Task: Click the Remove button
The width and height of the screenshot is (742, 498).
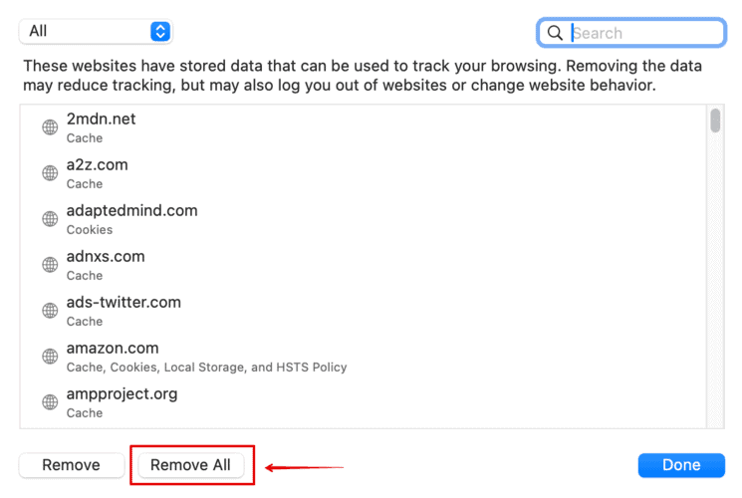Action: (72, 465)
